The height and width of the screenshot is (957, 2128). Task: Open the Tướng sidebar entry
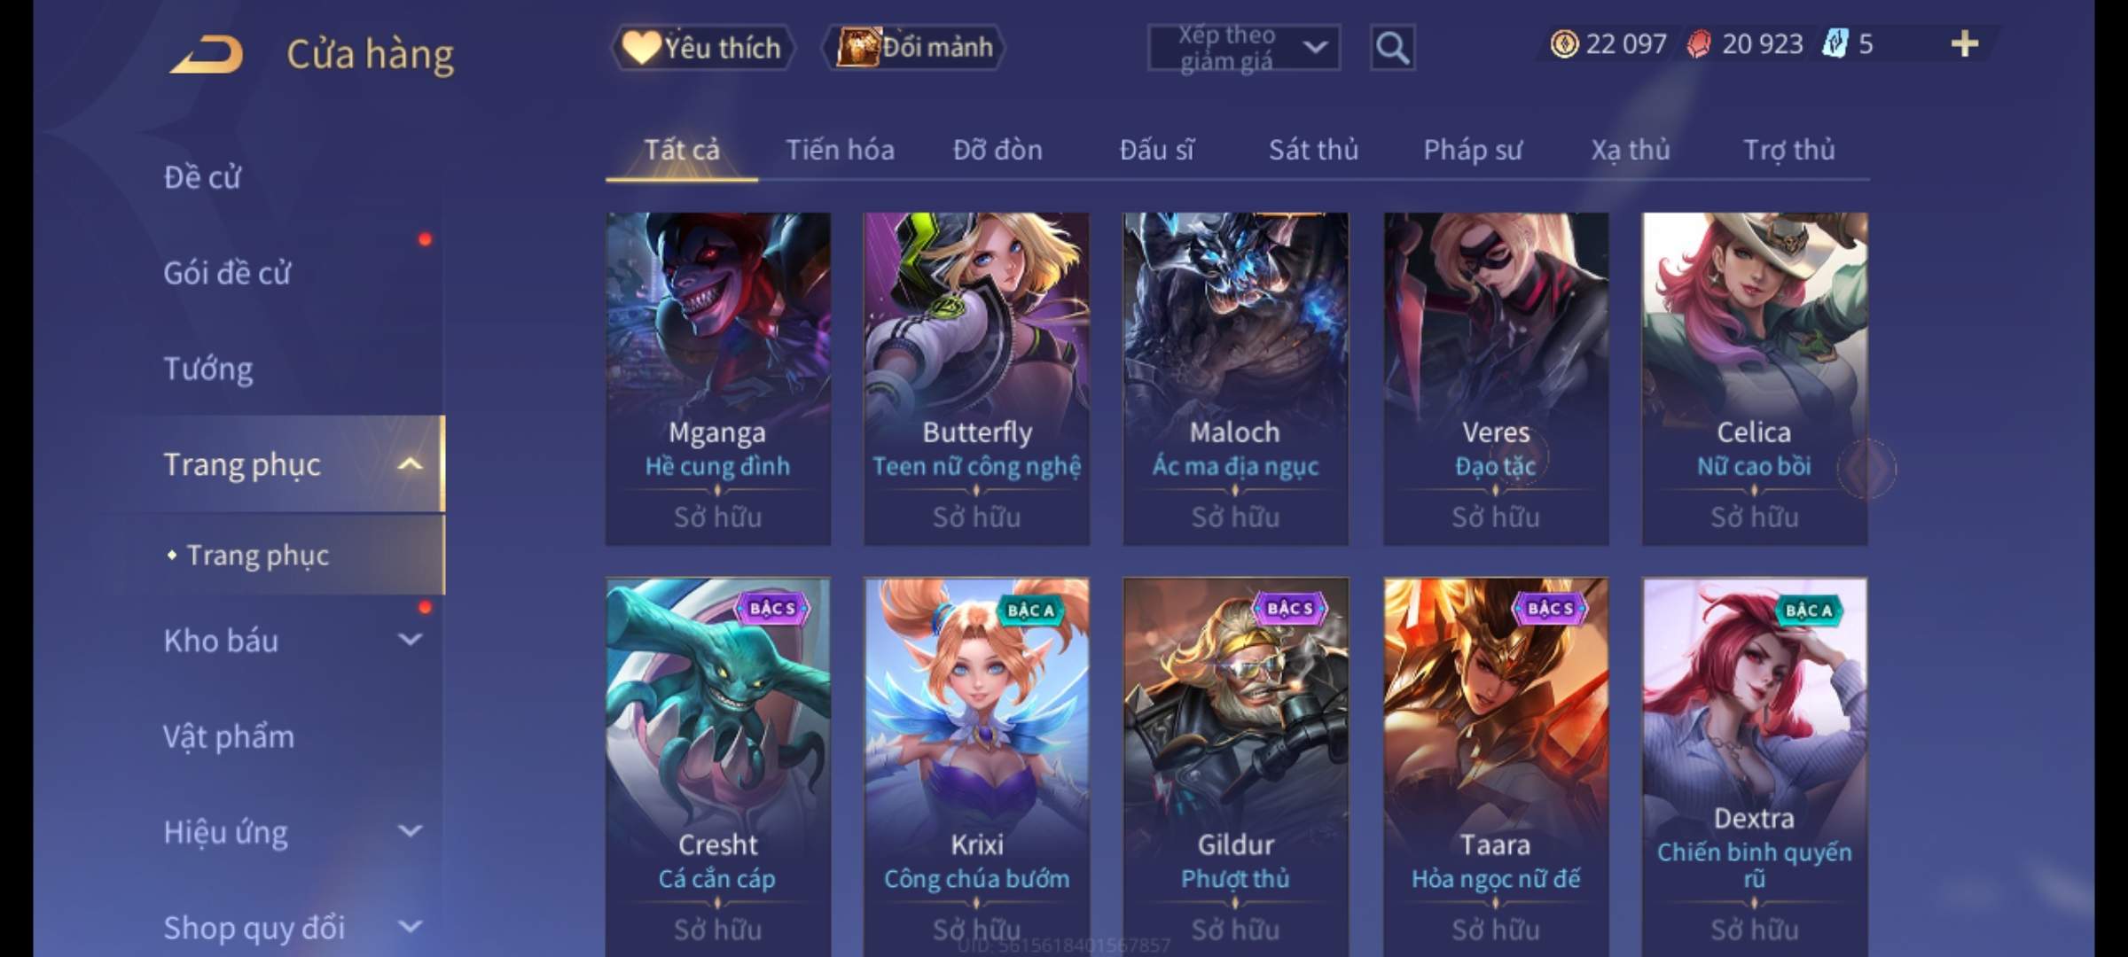click(208, 369)
